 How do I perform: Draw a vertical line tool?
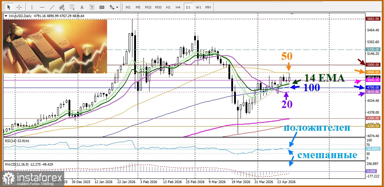click(x=32, y=7)
